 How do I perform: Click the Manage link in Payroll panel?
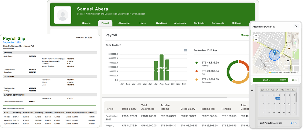(x=245, y=35)
